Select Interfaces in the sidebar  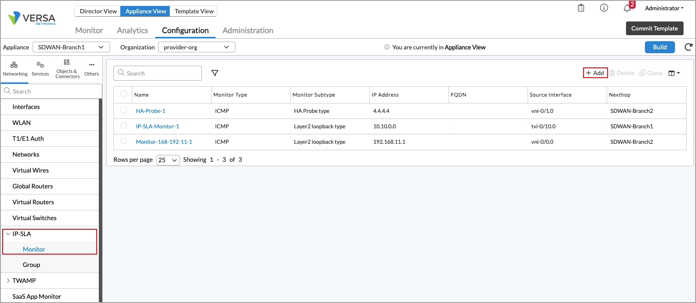[50, 107]
